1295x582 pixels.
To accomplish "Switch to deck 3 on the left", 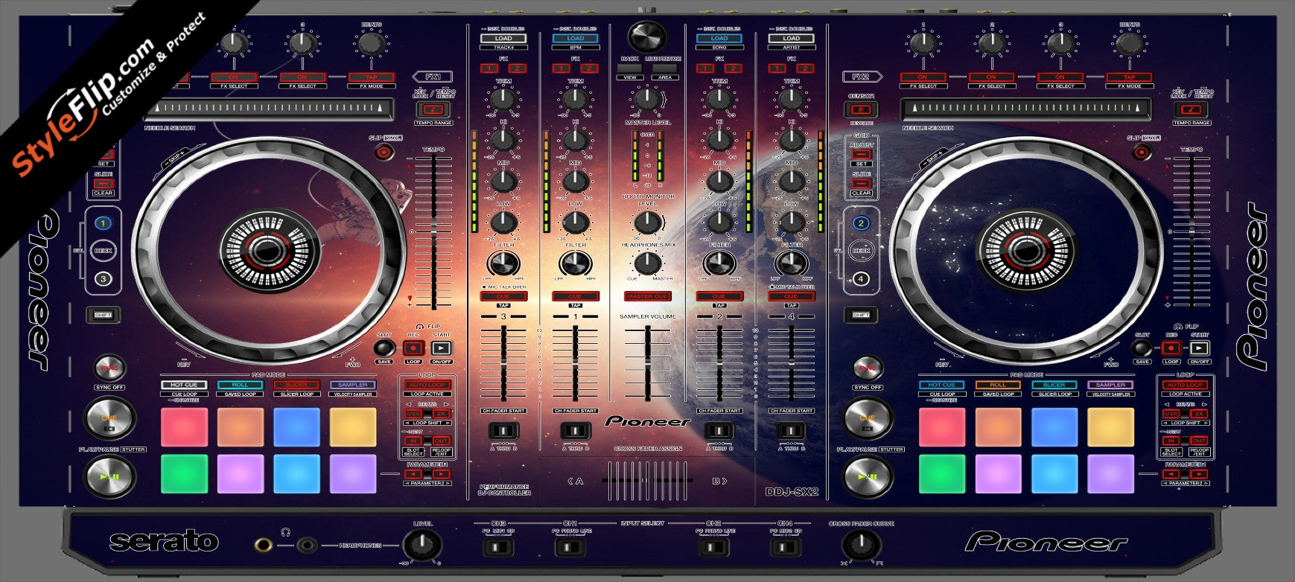I will 104,279.
